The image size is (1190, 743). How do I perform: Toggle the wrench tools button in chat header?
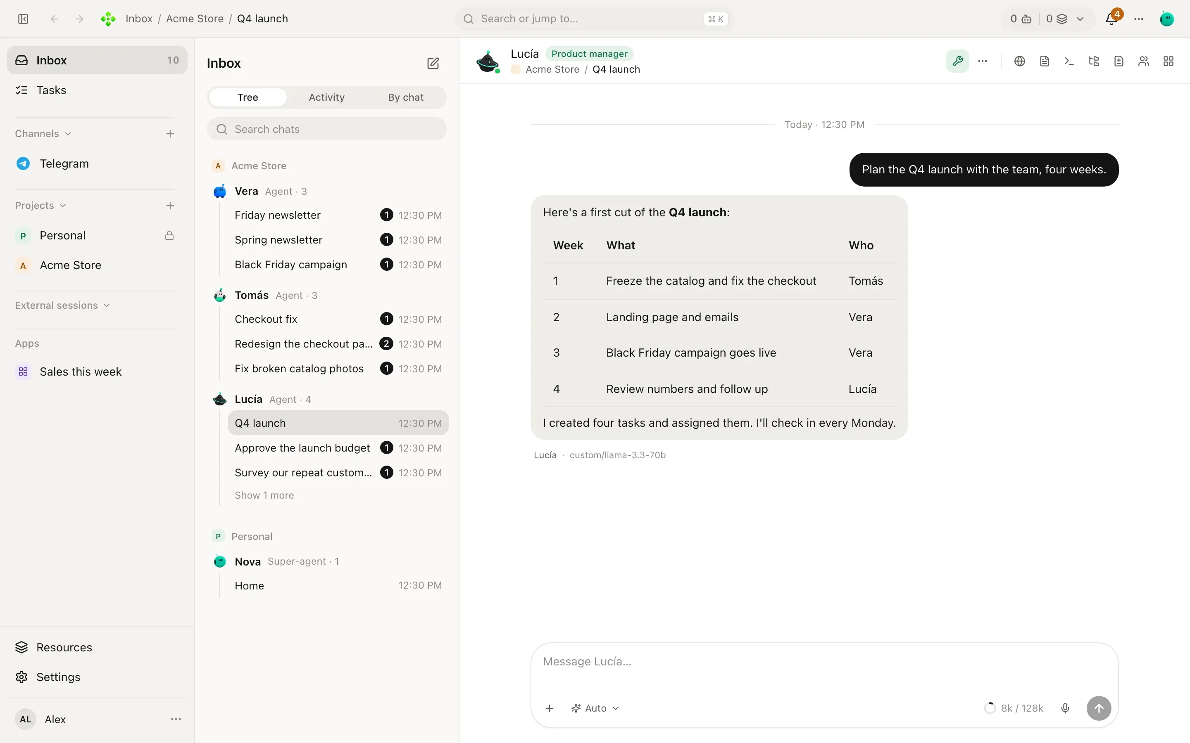[x=957, y=61]
